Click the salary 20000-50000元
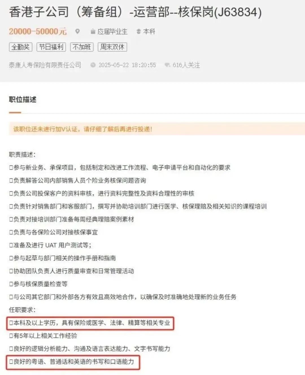 [38, 31]
